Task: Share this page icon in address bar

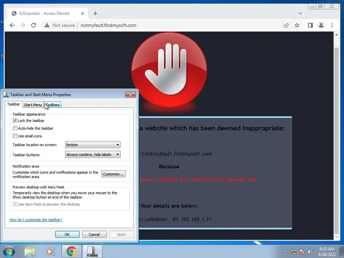Action: (x=286, y=26)
